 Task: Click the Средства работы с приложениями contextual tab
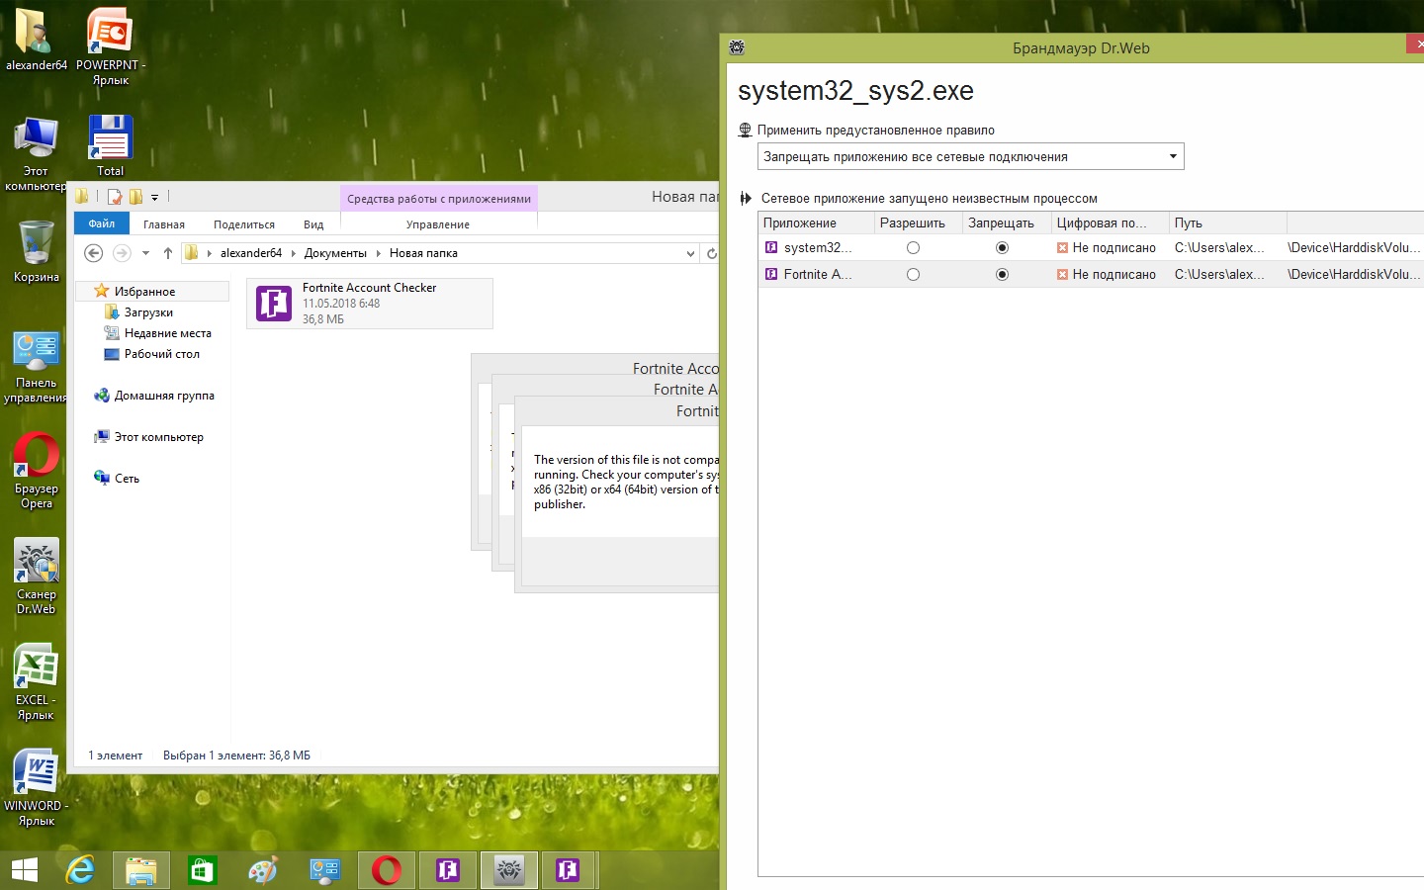[x=439, y=199]
